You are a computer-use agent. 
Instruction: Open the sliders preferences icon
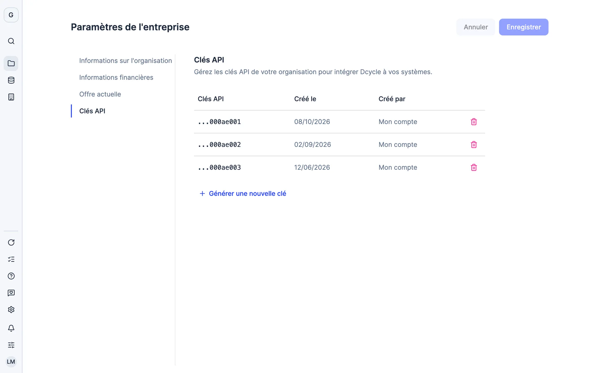[11, 345]
